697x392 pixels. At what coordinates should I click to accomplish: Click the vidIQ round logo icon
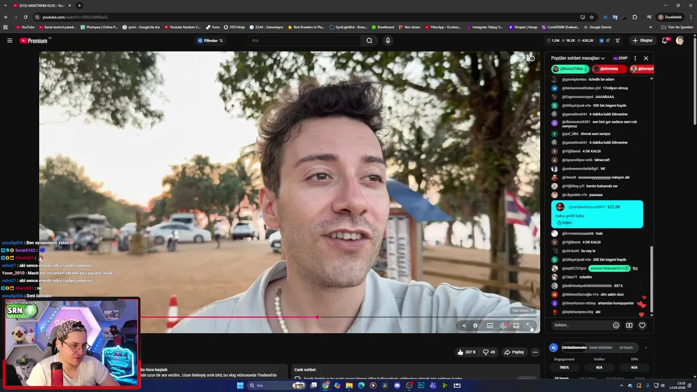pos(554,347)
